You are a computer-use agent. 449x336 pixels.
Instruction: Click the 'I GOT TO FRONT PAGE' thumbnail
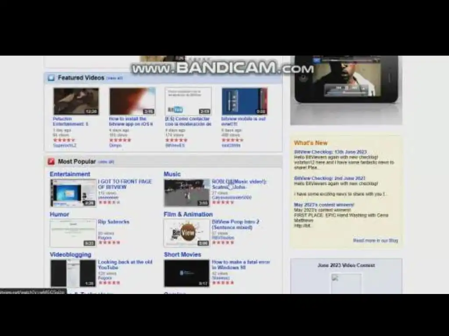click(x=73, y=193)
